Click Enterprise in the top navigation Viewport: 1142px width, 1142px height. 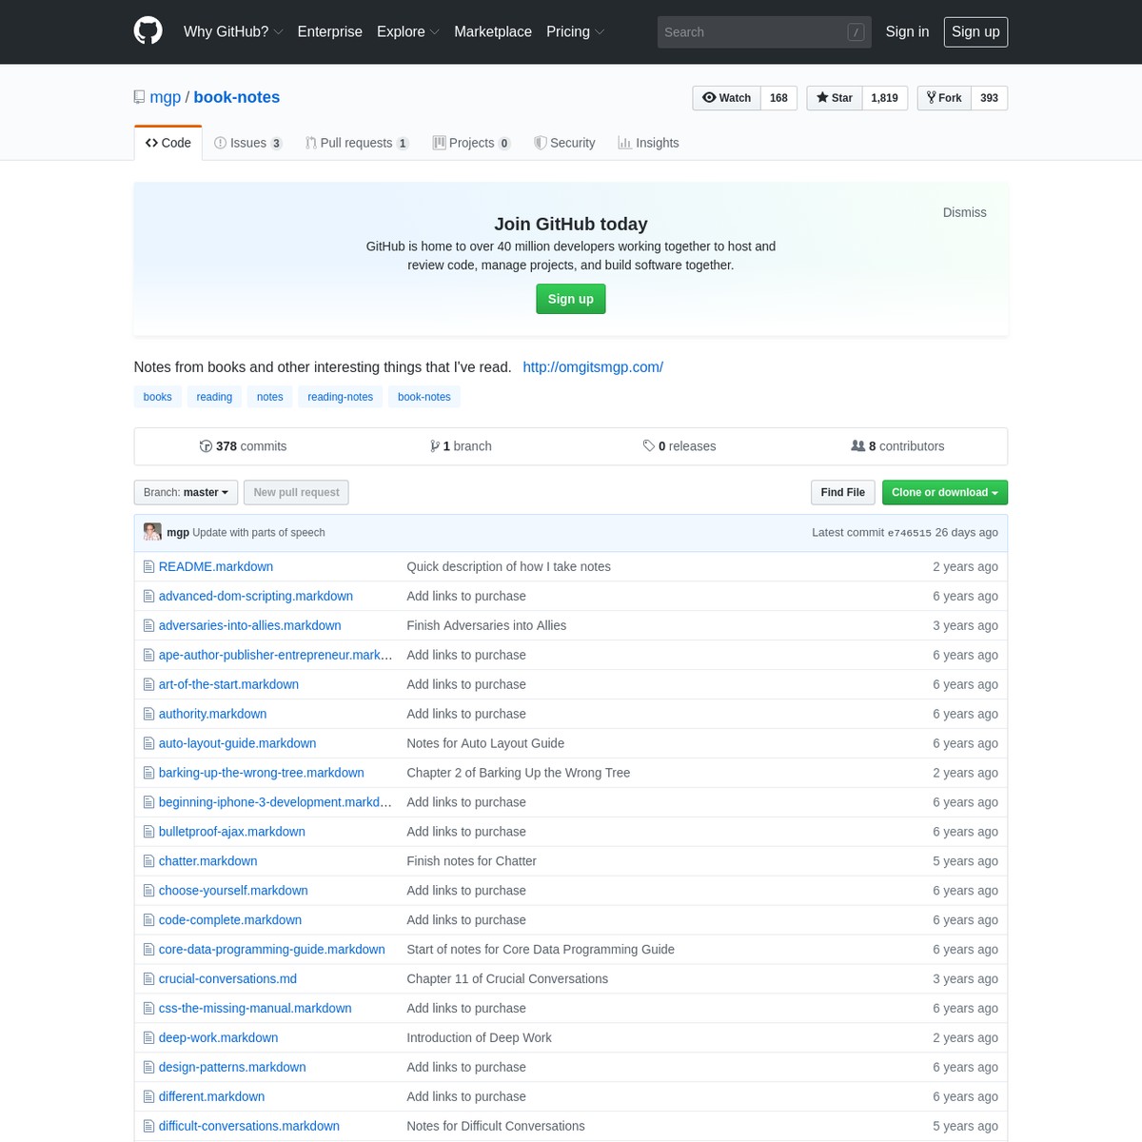point(330,31)
